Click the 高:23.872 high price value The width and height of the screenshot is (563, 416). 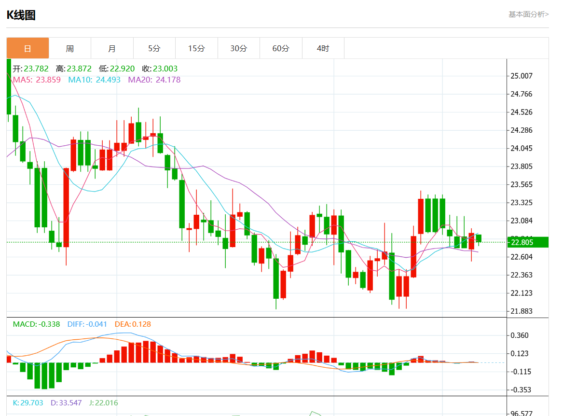[x=74, y=69]
